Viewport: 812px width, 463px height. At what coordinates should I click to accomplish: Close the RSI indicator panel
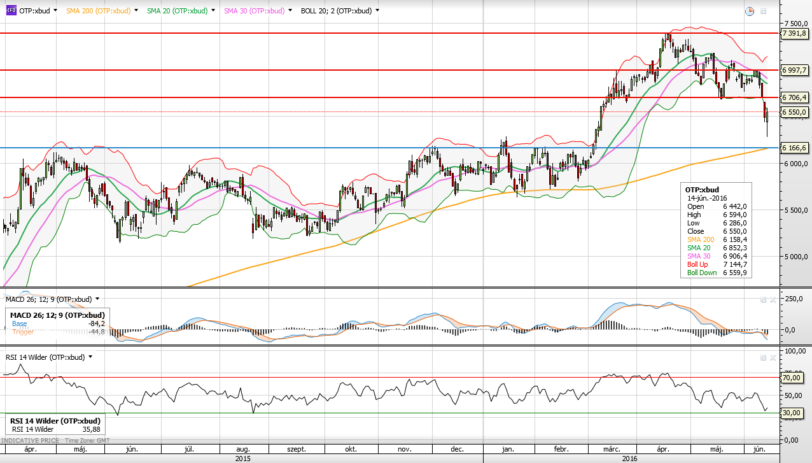coord(773,358)
